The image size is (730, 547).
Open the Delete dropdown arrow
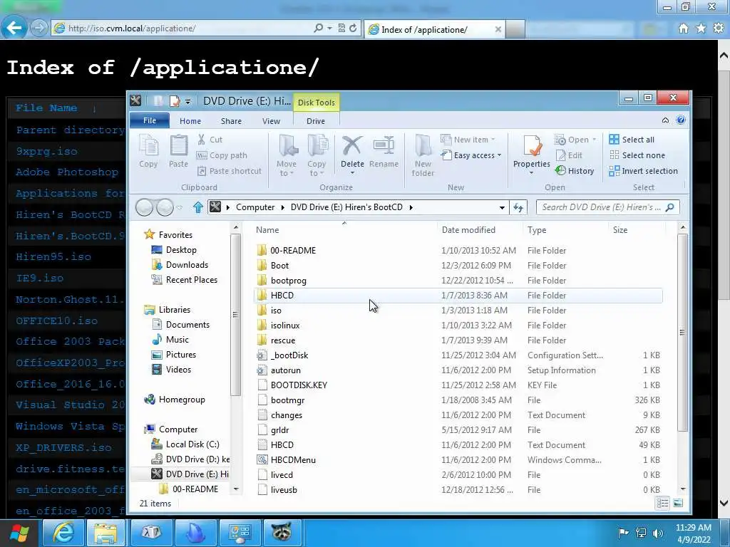(x=352, y=173)
